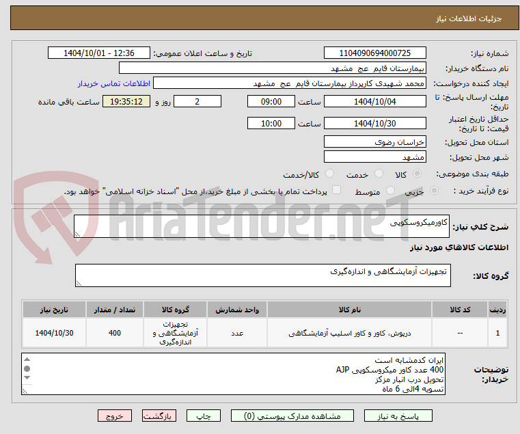520x434 pixels.
Task: Click scroll down arrow in buyer notes
Action: tap(27, 377)
